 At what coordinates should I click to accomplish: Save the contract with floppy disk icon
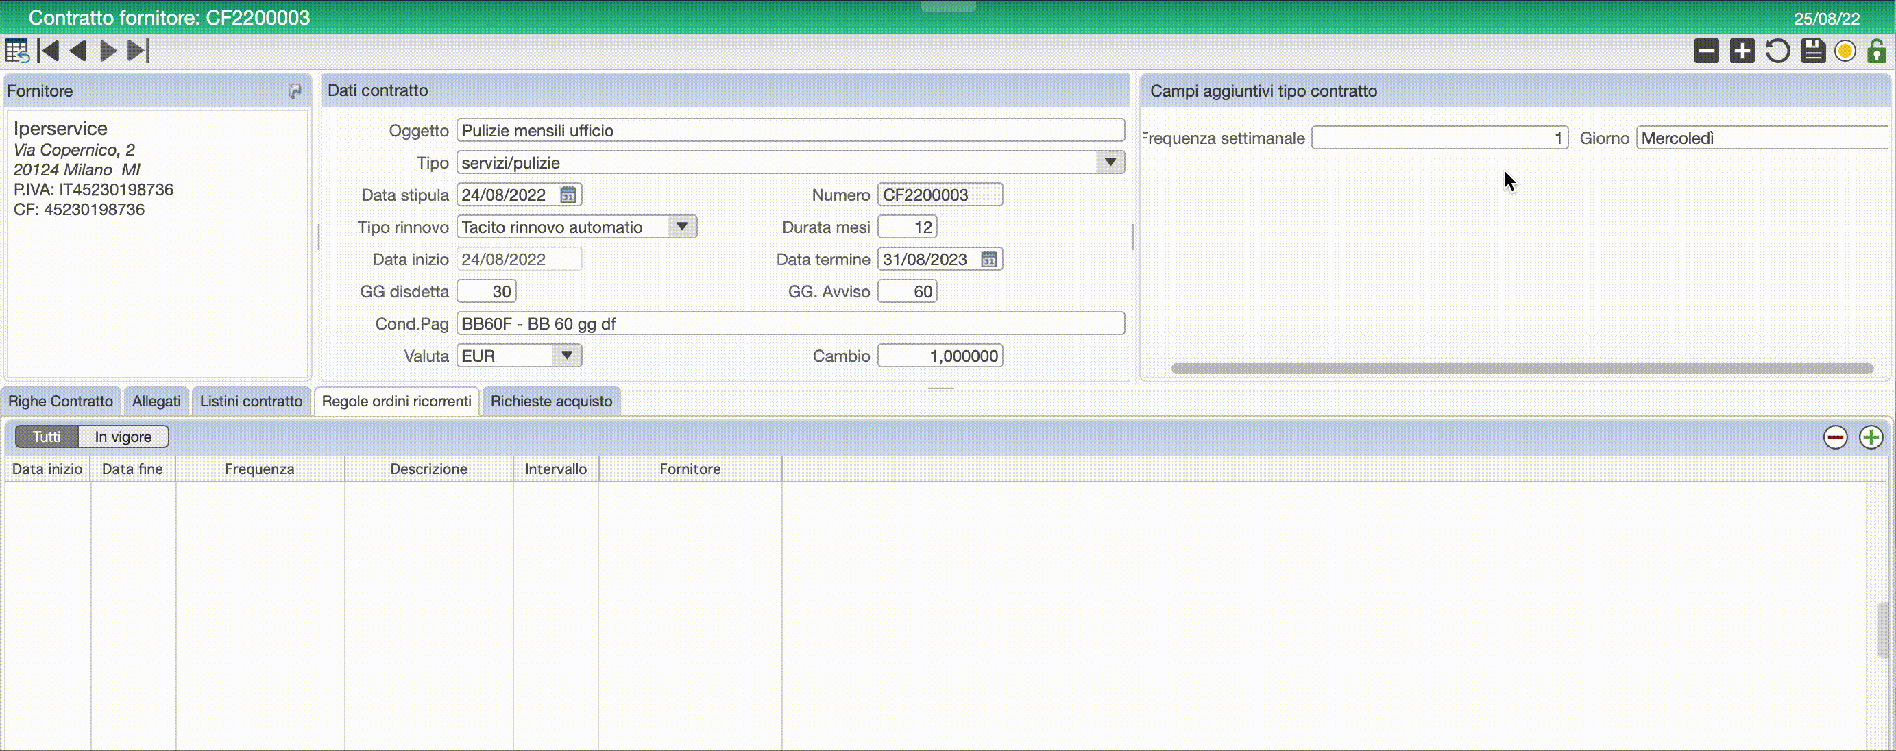(x=1813, y=51)
